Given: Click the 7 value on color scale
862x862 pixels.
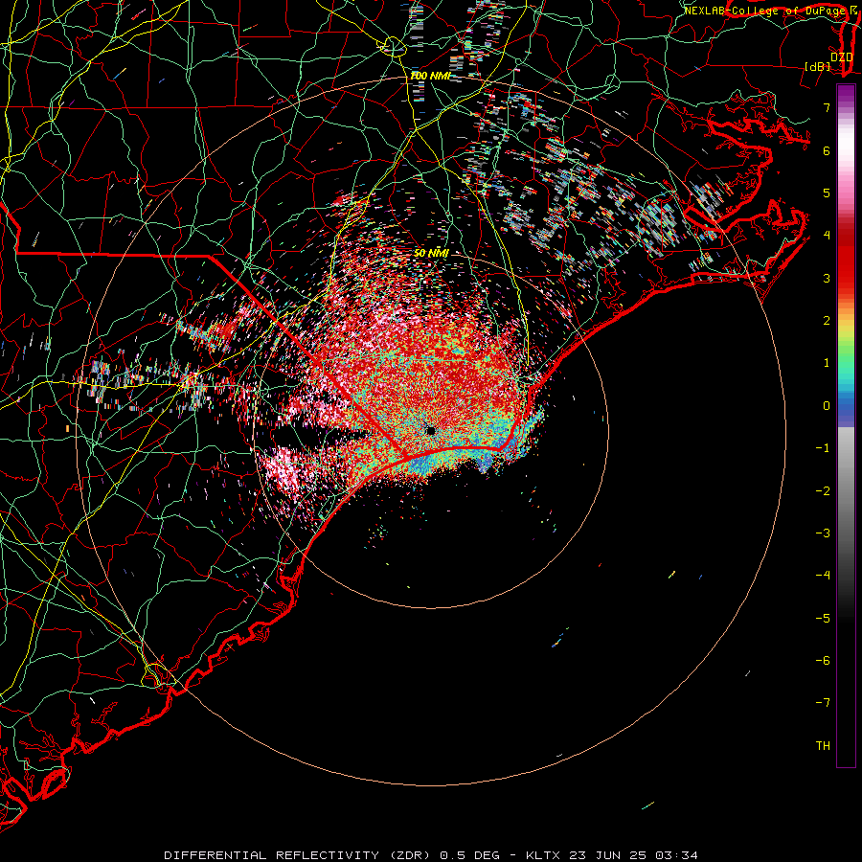Looking at the screenshot, I should (827, 107).
